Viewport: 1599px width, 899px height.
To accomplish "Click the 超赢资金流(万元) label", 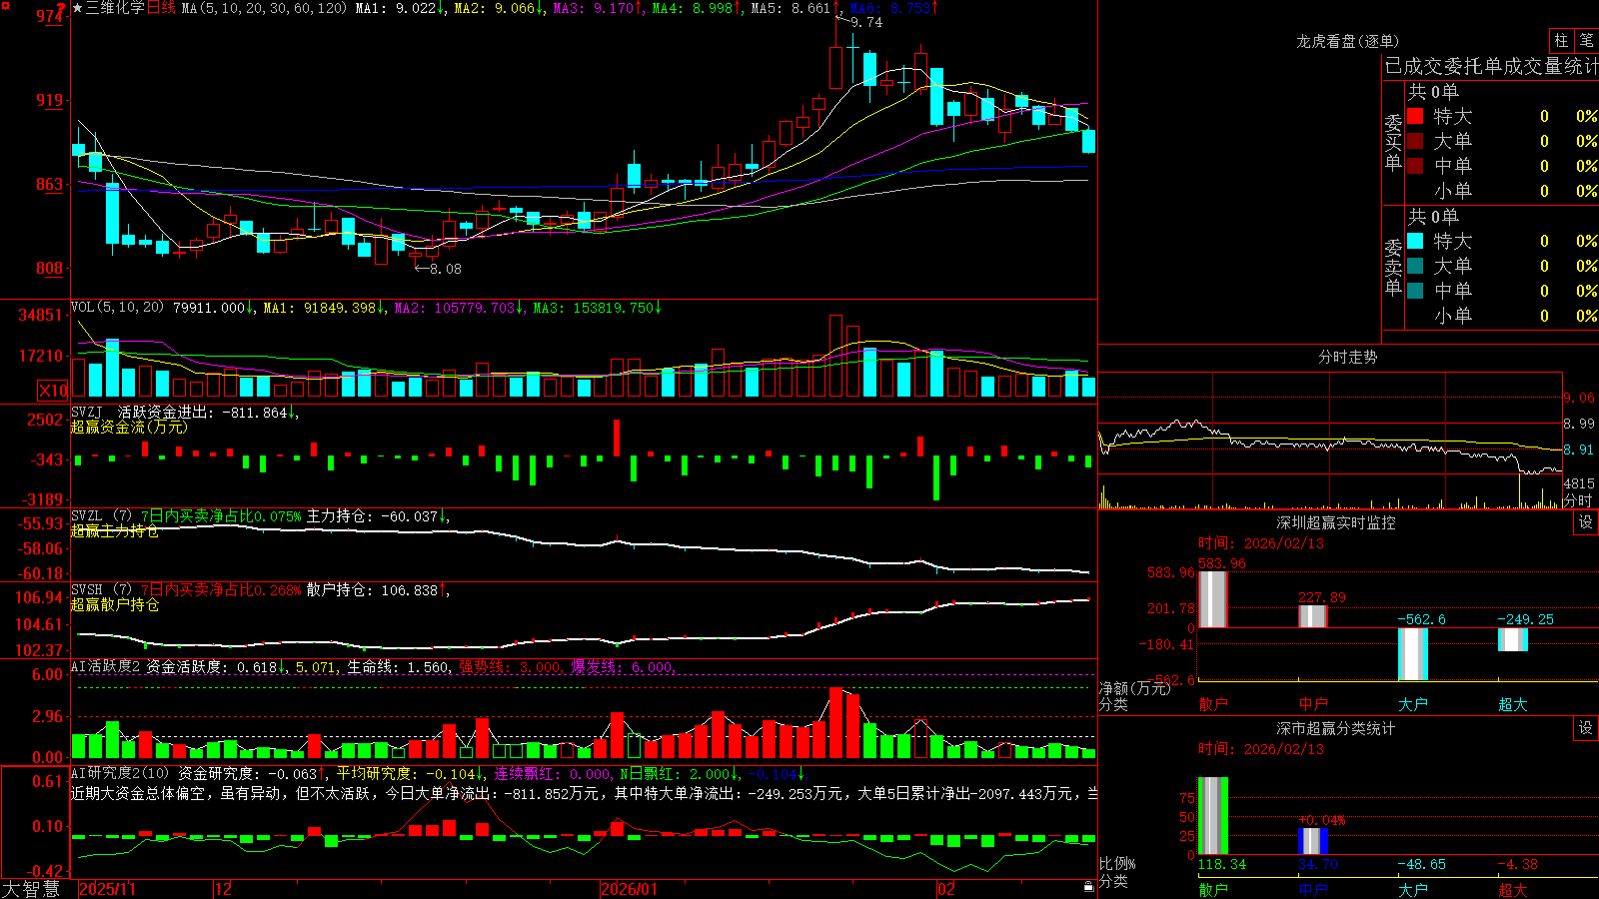I will pos(129,427).
